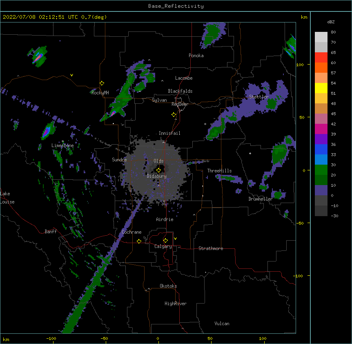This screenshot has height=344, width=352.
Task: Click the dBZ legend heading
Action: pyautogui.click(x=331, y=22)
